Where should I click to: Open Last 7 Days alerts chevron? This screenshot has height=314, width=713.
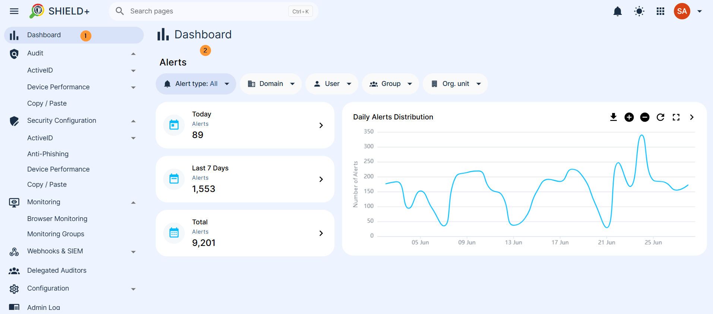321,179
